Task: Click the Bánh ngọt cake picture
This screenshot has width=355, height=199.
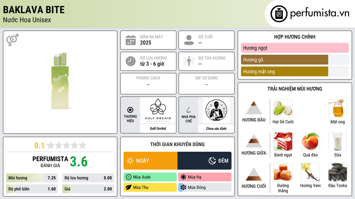Action: click(x=283, y=141)
